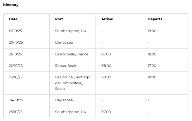Select Day at sea on 24/10/25
This screenshot has height=121, width=192.
(x=64, y=100)
